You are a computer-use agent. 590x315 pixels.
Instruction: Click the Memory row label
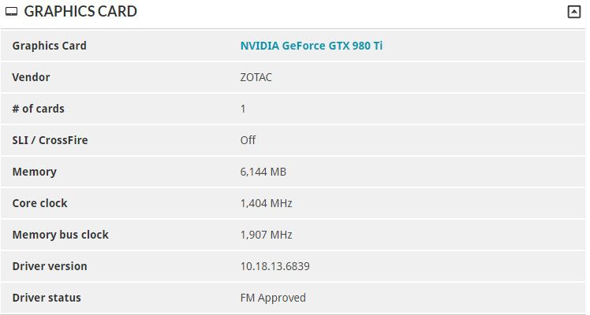click(x=34, y=172)
